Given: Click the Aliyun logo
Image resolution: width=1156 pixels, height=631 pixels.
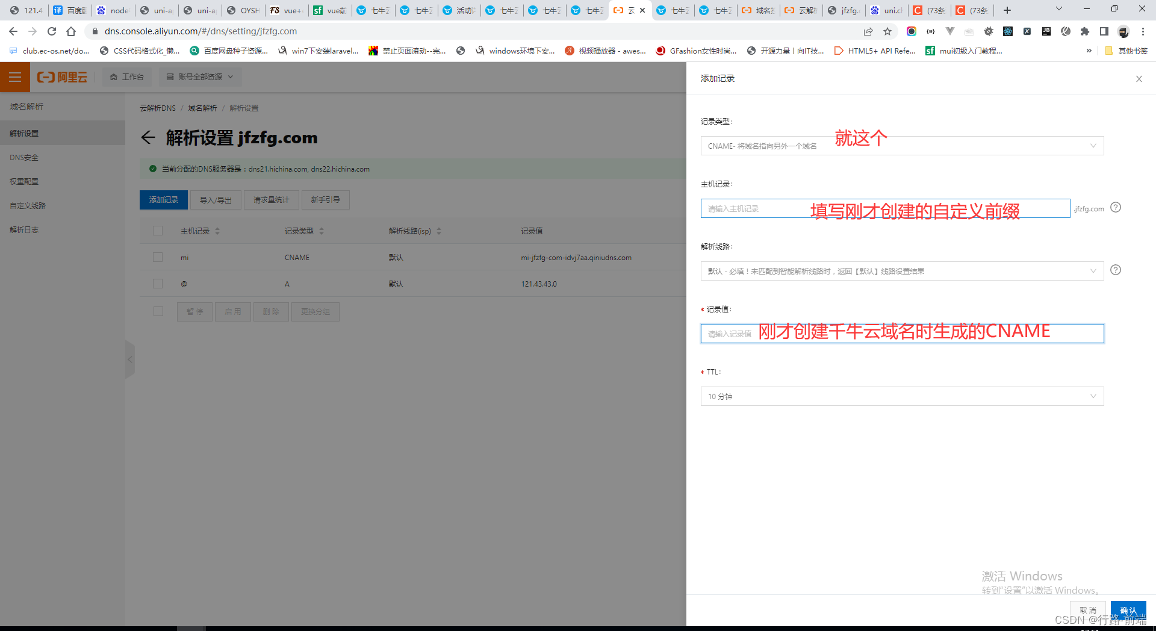Looking at the screenshot, I should [62, 77].
